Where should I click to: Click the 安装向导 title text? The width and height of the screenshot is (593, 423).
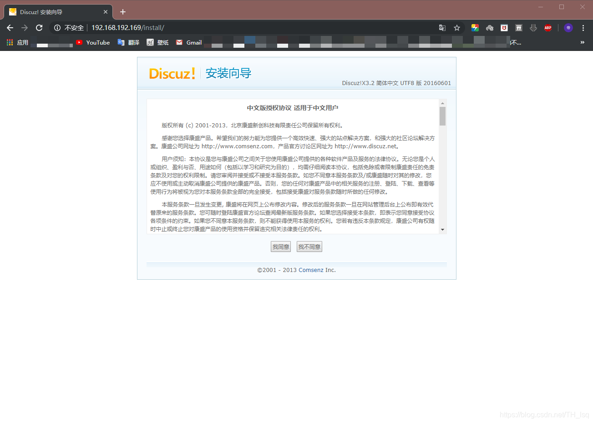pyautogui.click(x=228, y=73)
